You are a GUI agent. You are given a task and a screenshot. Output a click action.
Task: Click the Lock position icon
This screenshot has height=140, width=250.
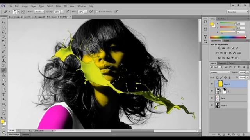(225, 77)
